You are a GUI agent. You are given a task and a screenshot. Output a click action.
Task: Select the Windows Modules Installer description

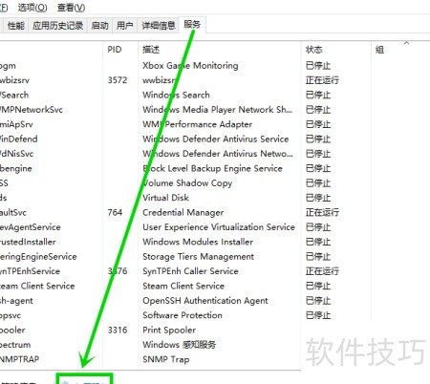click(x=198, y=242)
